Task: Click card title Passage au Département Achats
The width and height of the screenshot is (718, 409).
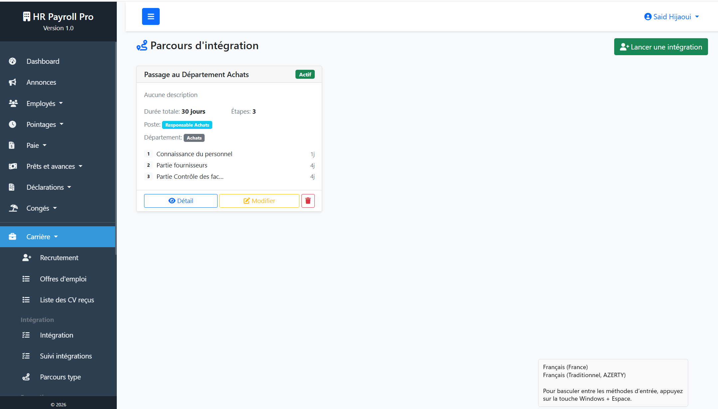Action: 196,74
